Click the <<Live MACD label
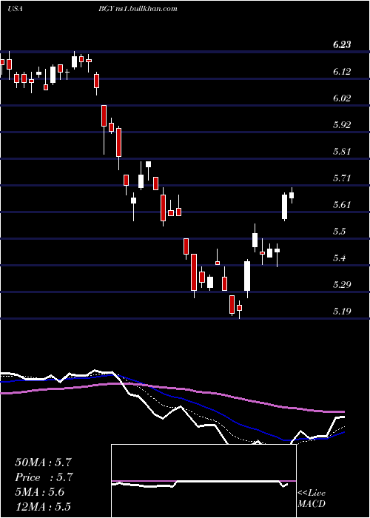Screen dimensions: 370x518 [x=312, y=498]
